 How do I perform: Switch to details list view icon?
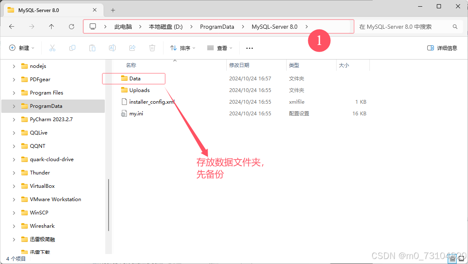point(453,259)
